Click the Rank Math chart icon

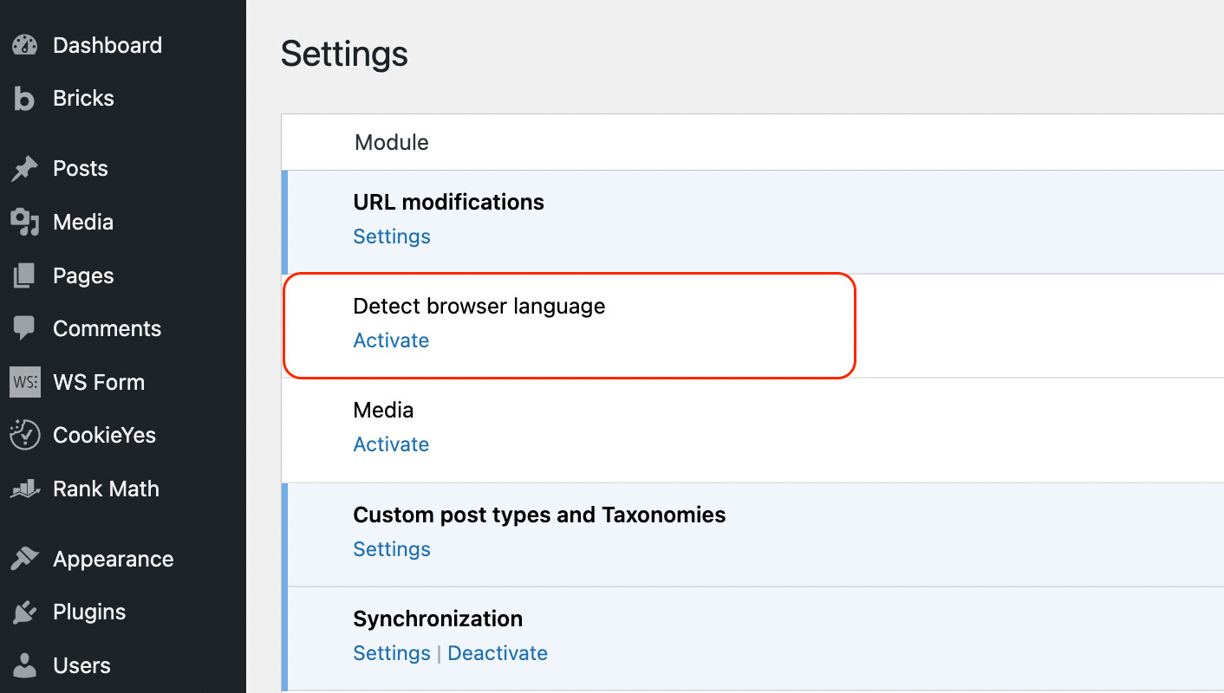click(x=25, y=489)
